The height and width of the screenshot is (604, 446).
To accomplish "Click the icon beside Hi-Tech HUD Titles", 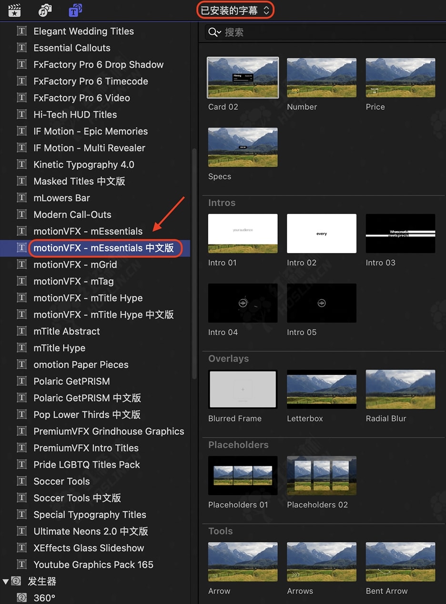I will pos(21,115).
